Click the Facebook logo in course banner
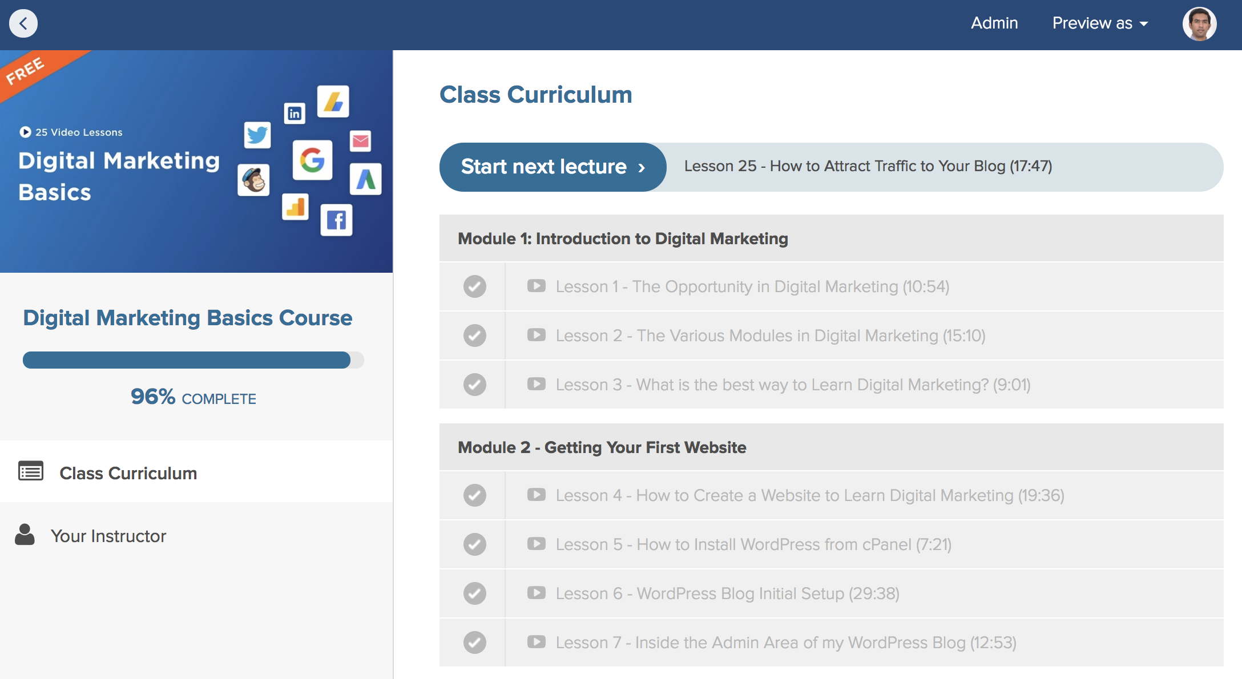The width and height of the screenshot is (1242, 679). pyautogui.click(x=336, y=220)
